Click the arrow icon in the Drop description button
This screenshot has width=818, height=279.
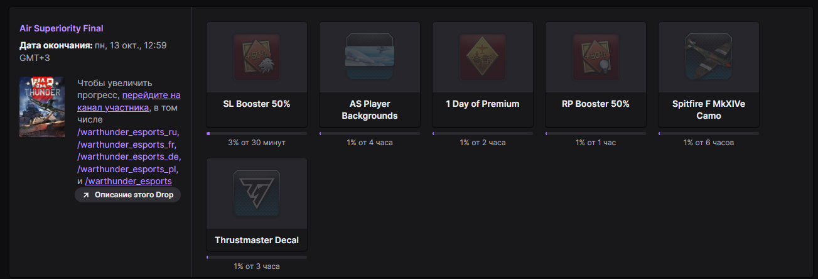[86, 195]
